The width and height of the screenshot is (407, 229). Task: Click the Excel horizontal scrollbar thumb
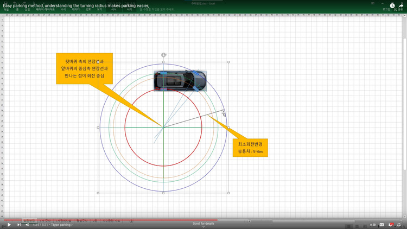click(313, 221)
